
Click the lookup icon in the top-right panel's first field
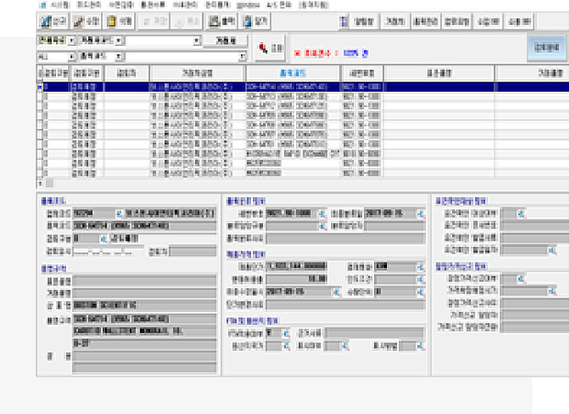pos(521,214)
